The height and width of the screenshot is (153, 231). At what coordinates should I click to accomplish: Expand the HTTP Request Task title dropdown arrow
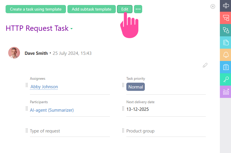pos(72,29)
